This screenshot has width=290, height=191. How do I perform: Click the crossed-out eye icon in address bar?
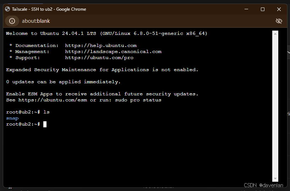pos(279,21)
